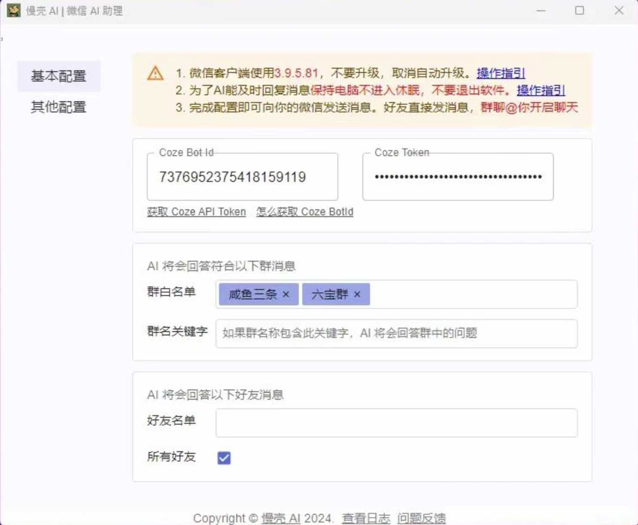Screen dimensions: 638x525
Task: Close the 慢壳 AI window
Action: coord(619,10)
